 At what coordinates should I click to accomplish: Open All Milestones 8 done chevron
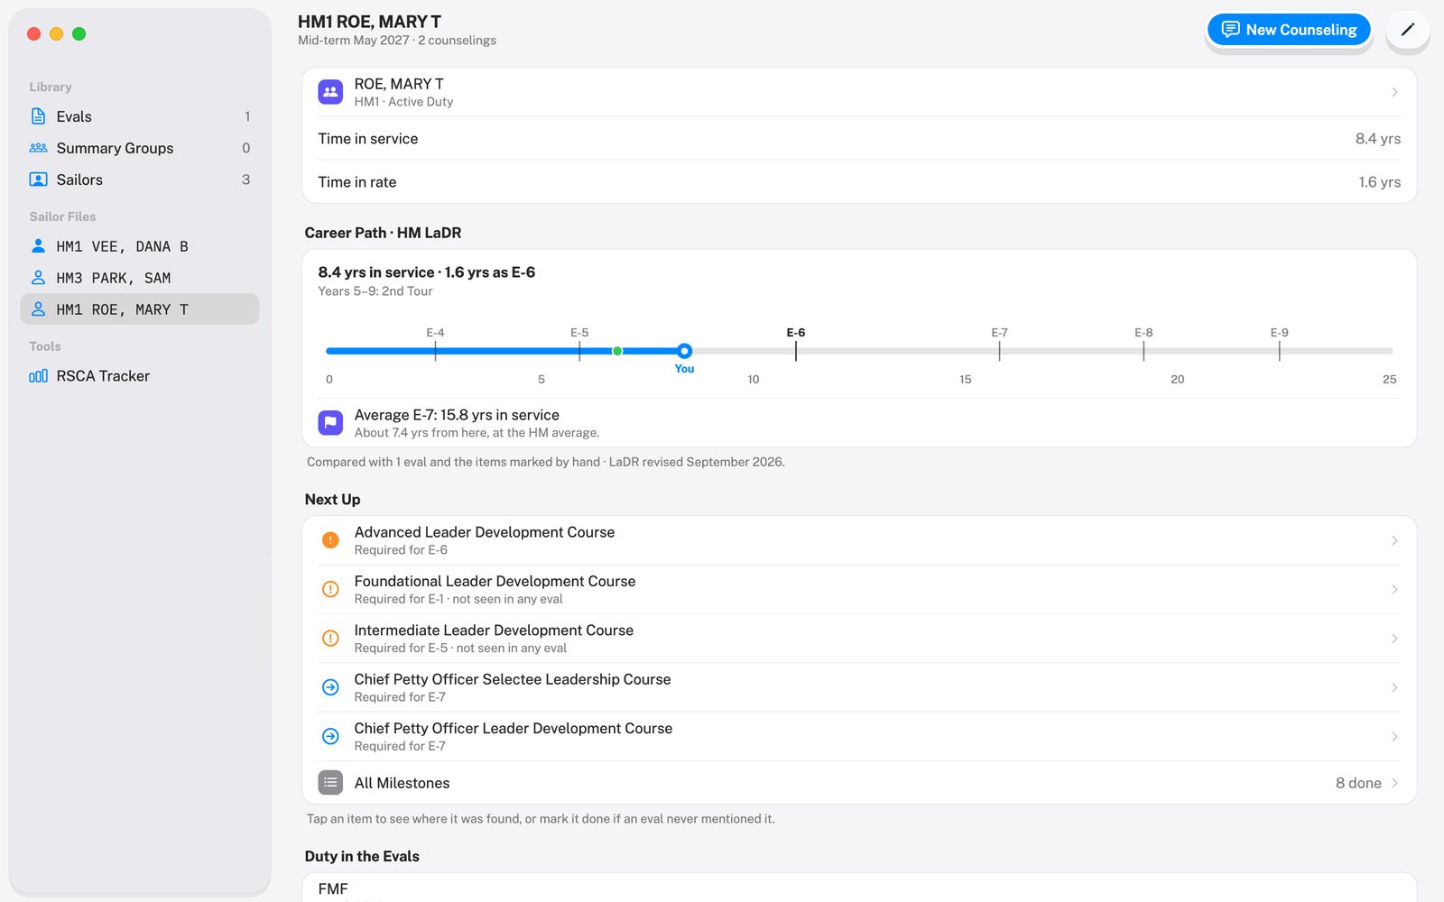tap(1394, 783)
